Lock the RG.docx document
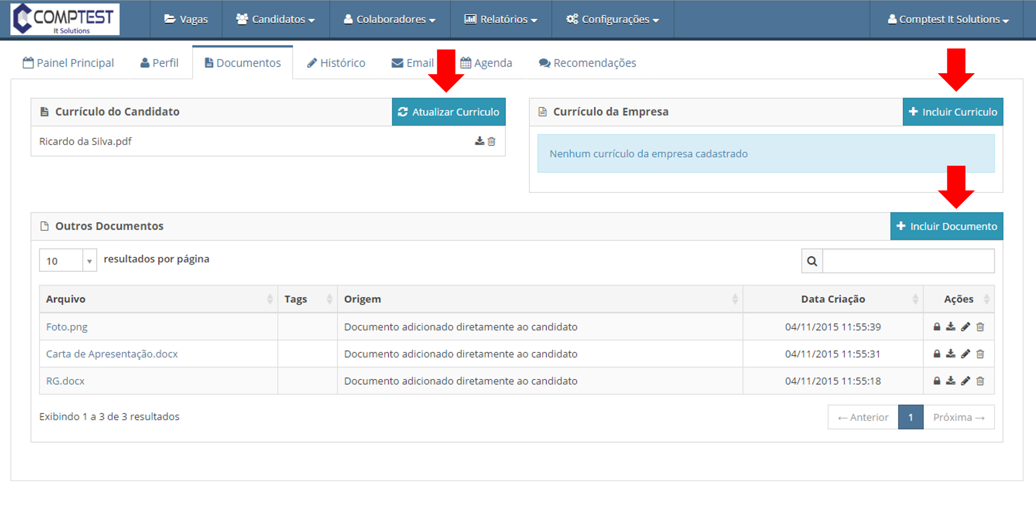The height and width of the screenshot is (510, 1036). (x=936, y=381)
